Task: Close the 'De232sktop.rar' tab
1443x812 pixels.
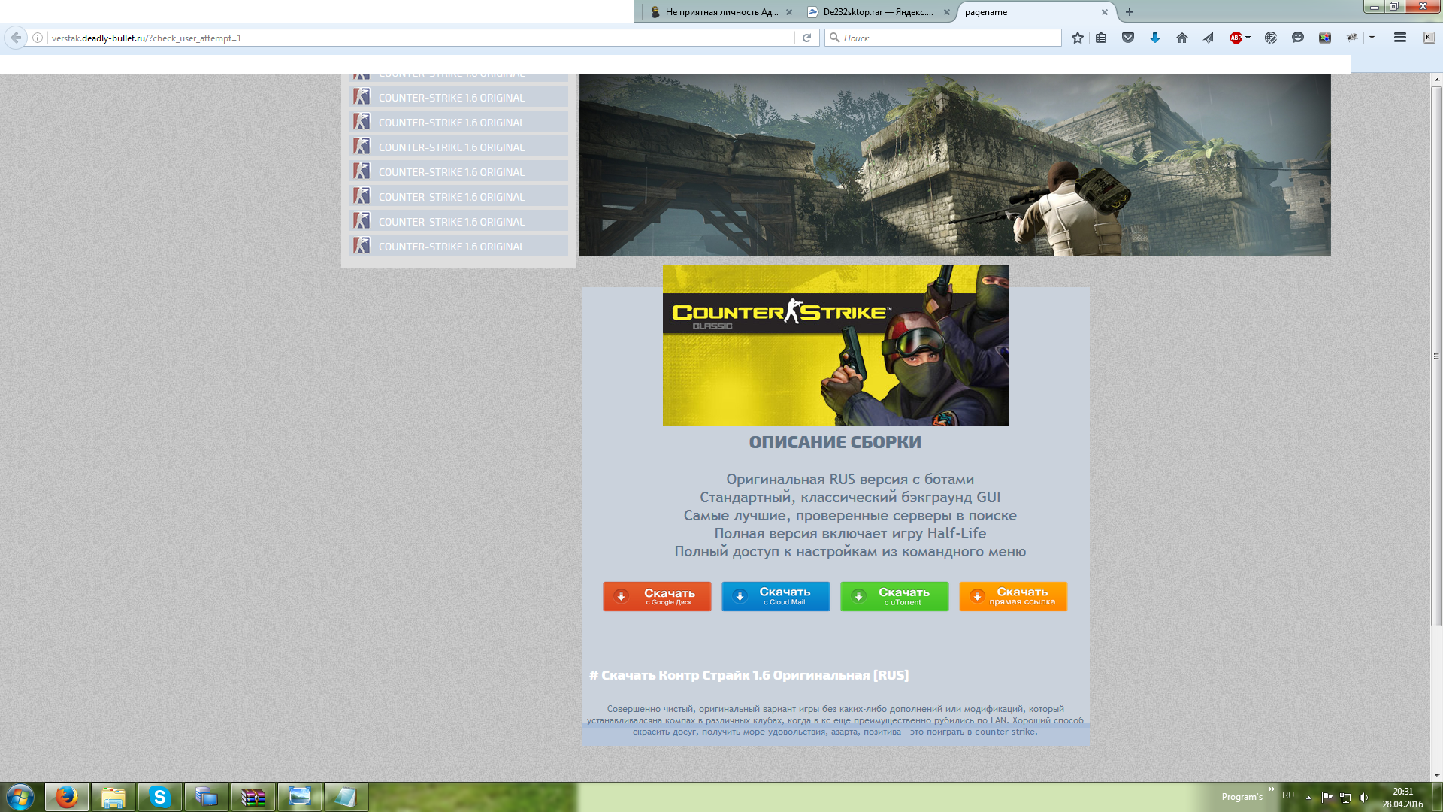Action: (947, 12)
